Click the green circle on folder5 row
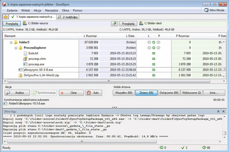The image size is (229, 152). click(154, 42)
